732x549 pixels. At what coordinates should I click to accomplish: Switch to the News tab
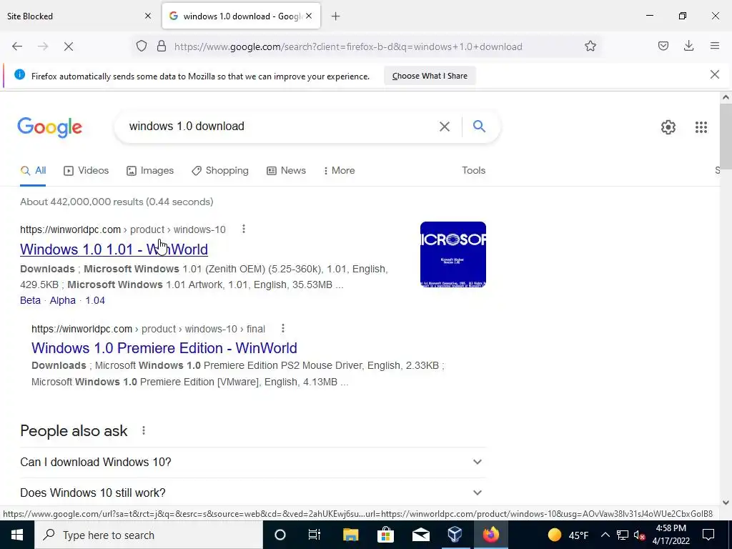(x=286, y=171)
